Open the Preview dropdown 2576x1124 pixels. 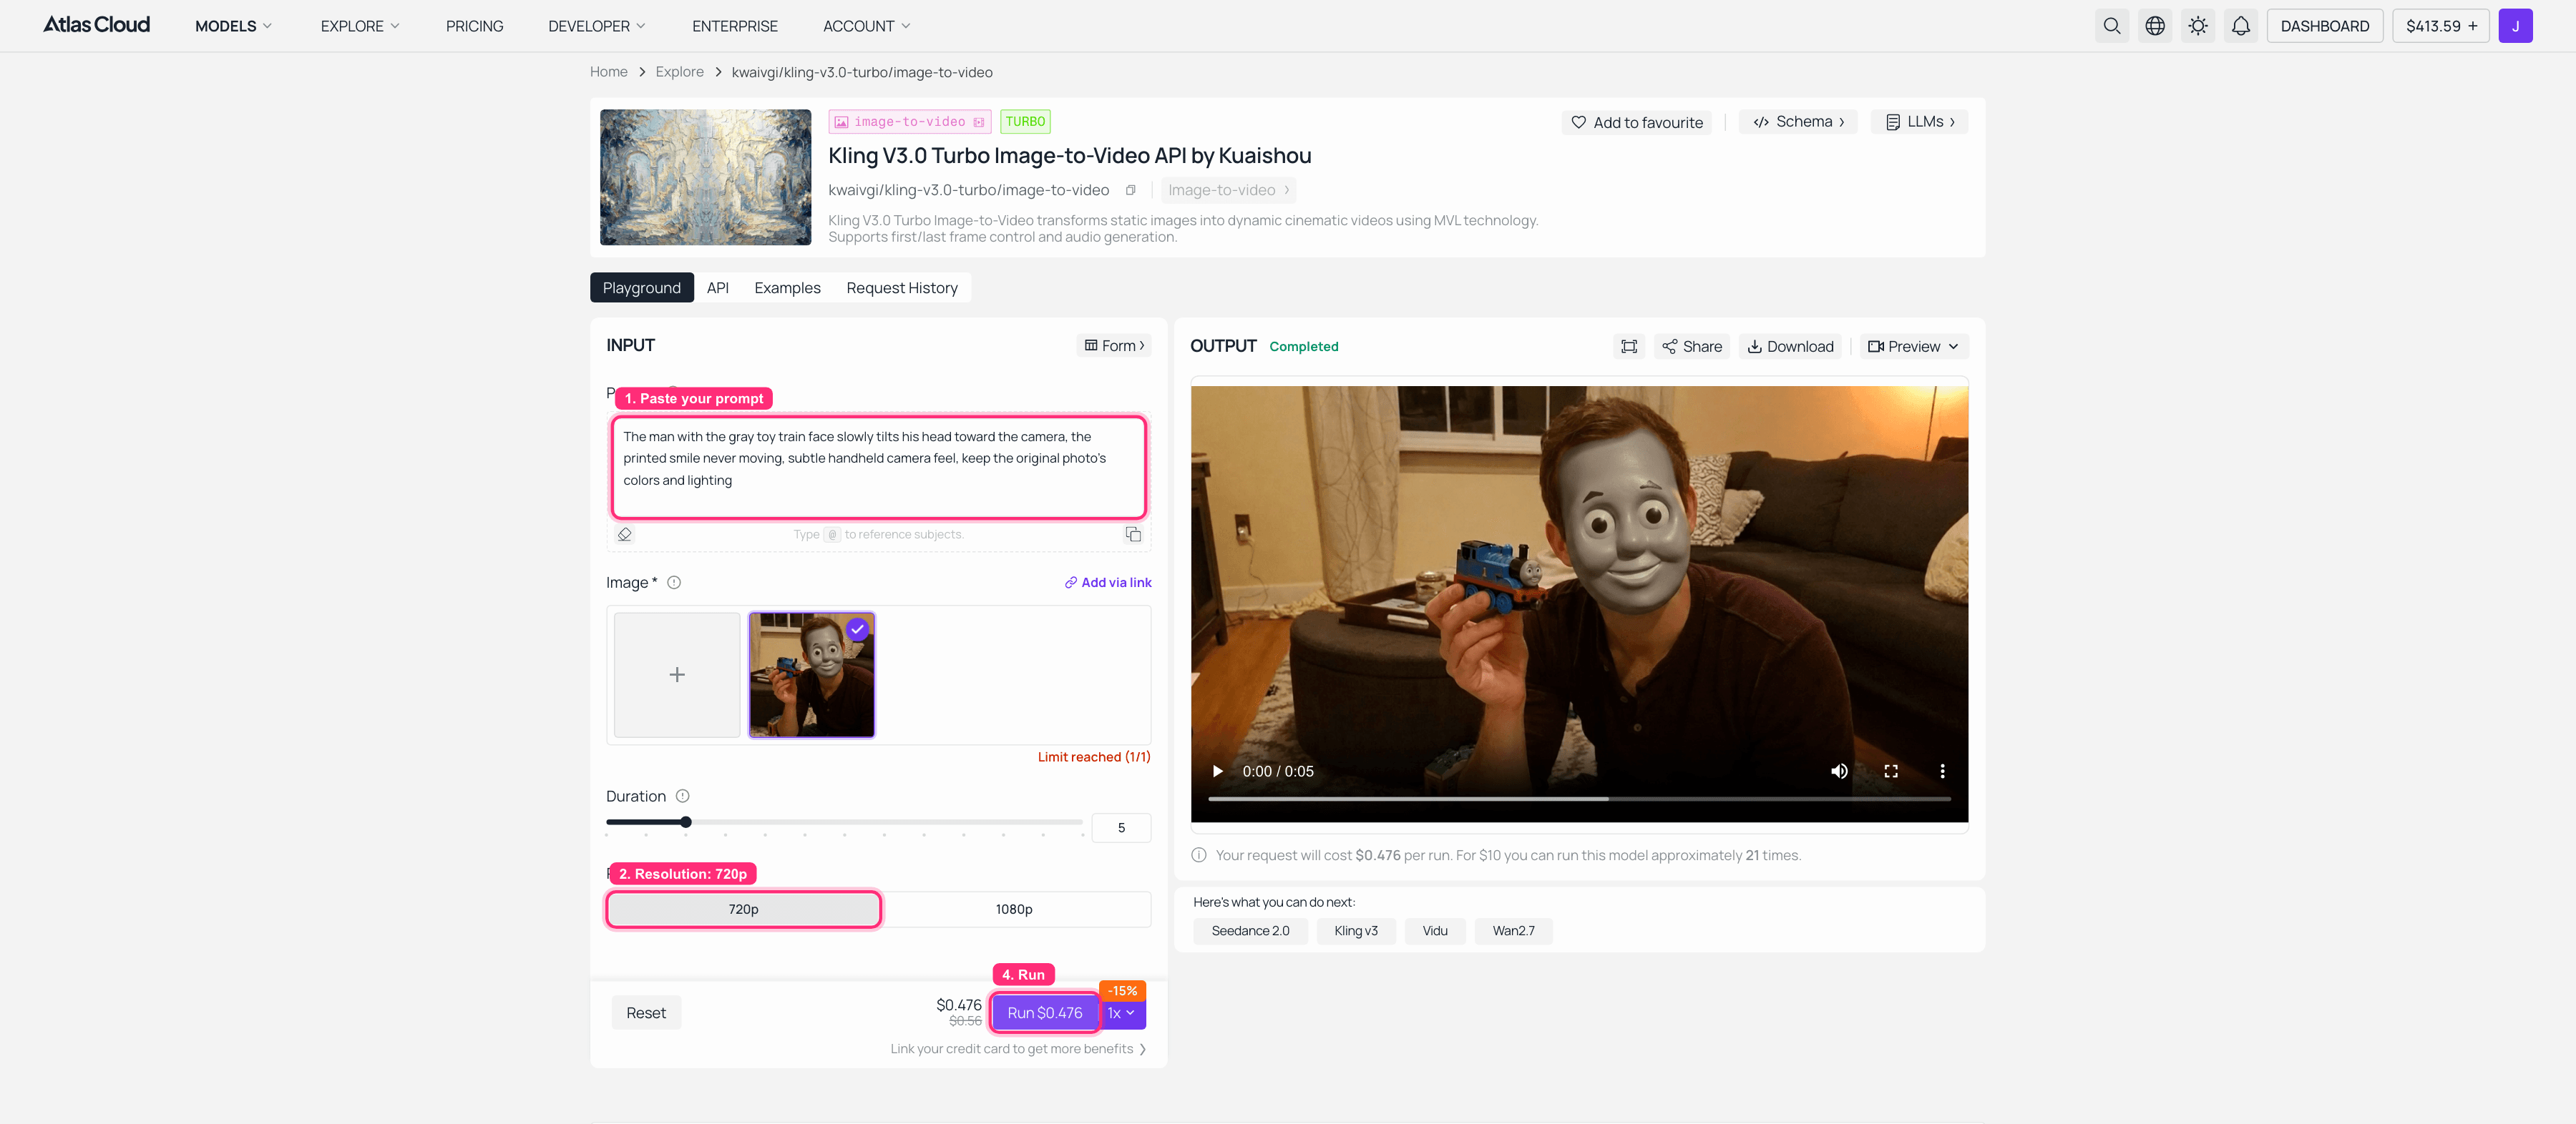point(1913,347)
